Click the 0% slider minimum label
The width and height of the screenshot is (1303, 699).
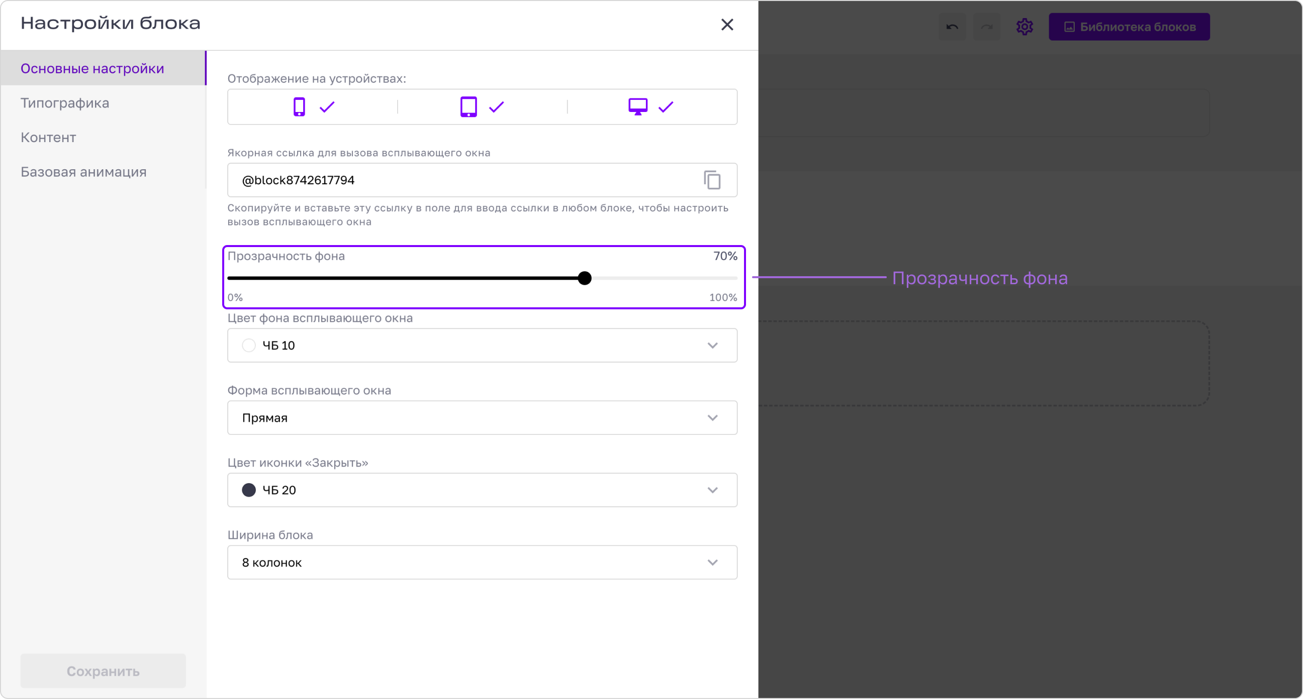(x=235, y=297)
